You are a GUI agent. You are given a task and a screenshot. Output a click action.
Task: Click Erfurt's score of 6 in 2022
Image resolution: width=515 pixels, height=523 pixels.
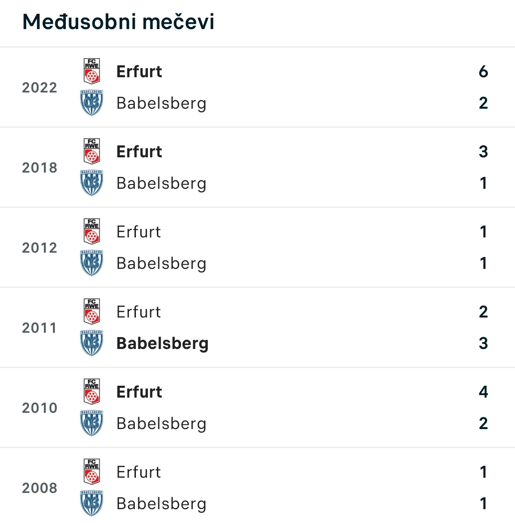(x=484, y=72)
